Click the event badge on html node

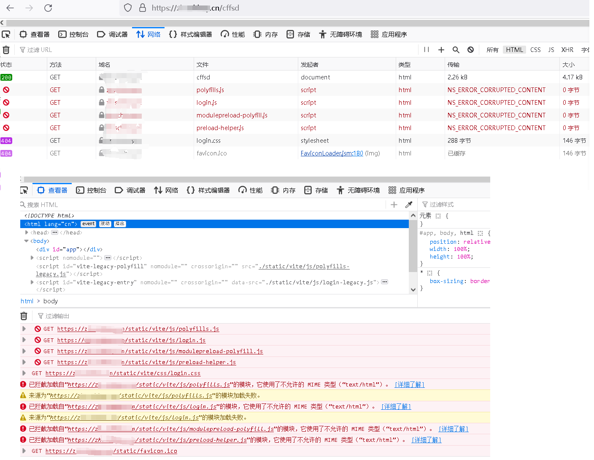89,224
